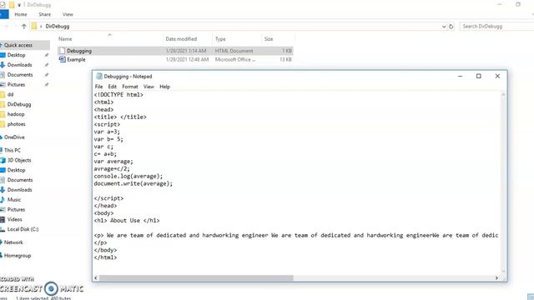Image resolution: width=534 pixels, height=300 pixels.
Task: Open Quick access in sidebar
Action: pos(18,45)
